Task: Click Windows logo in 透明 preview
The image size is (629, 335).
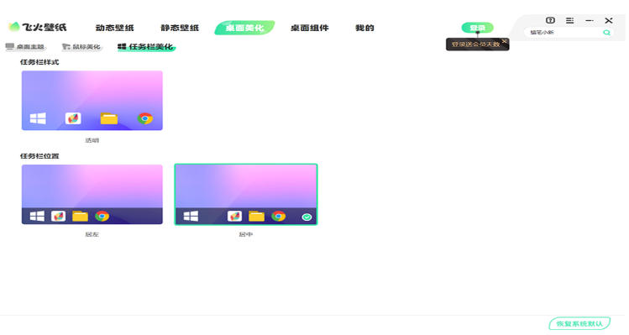Action: click(x=38, y=118)
